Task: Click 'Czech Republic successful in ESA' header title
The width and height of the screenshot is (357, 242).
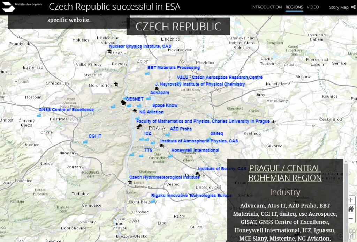Action: click(x=114, y=7)
